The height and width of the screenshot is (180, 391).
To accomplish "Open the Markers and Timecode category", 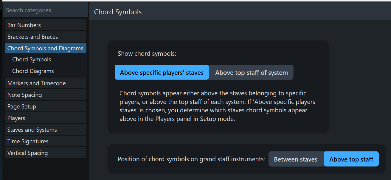I will [46, 83].
